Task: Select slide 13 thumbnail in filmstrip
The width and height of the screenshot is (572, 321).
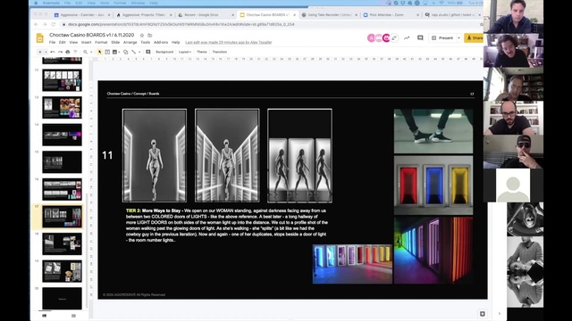Action: [x=62, y=107]
